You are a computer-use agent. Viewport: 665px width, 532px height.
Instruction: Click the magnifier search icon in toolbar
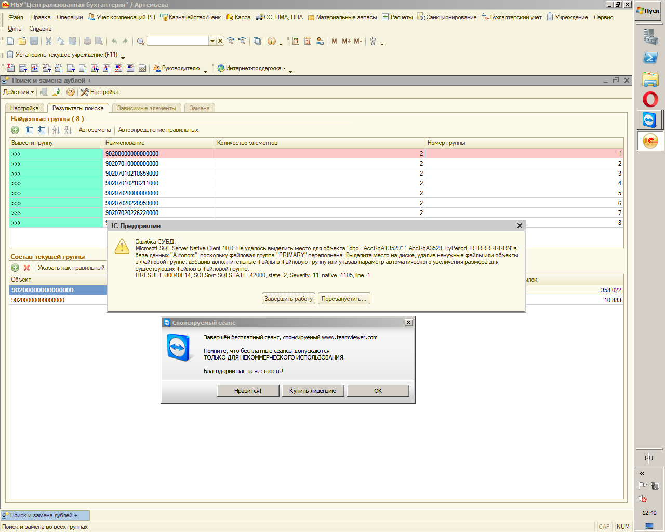click(140, 41)
